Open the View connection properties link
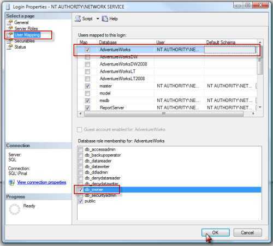The height and width of the screenshot is (246, 273). (41, 182)
